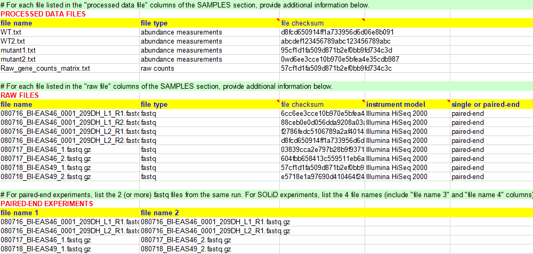Click the PROCESSED DATA FILES section heading

(43, 14)
